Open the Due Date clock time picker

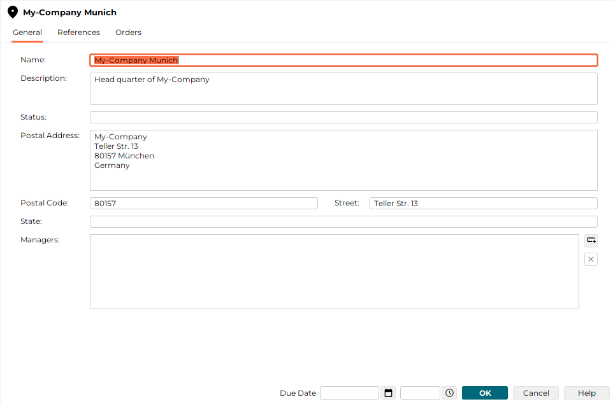click(x=449, y=393)
